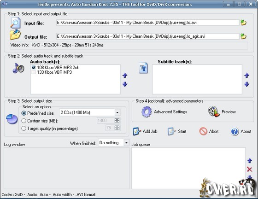The width and height of the screenshot is (258, 199).
Task: Browse for output file with folder button
Action: coord(243,36)
